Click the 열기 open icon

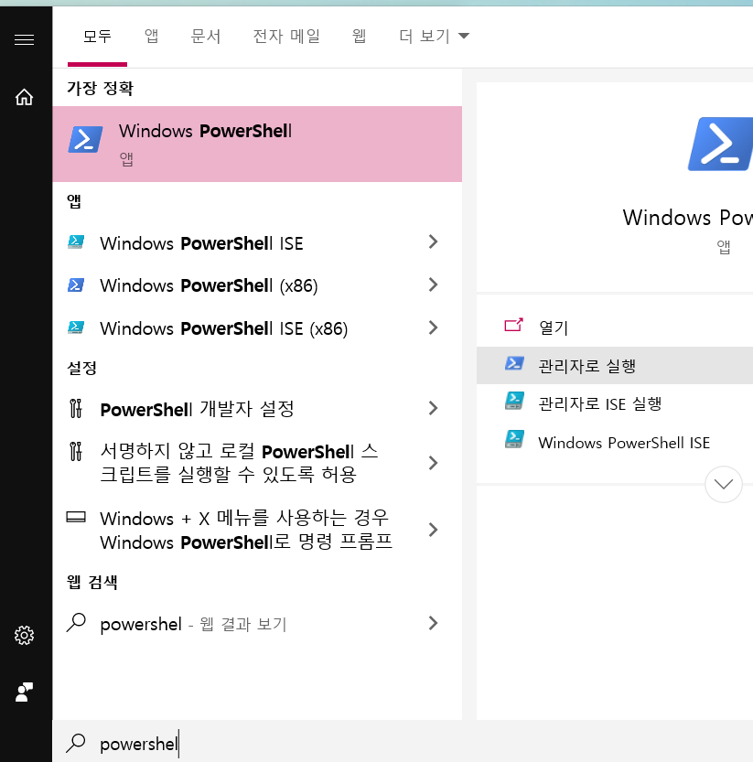514,325
